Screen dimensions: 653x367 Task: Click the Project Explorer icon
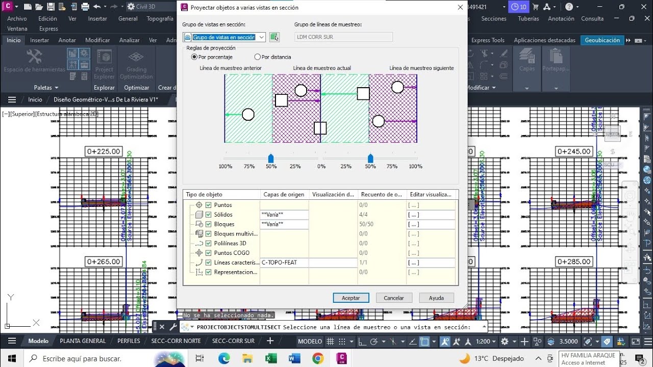(x=104, y=57)
